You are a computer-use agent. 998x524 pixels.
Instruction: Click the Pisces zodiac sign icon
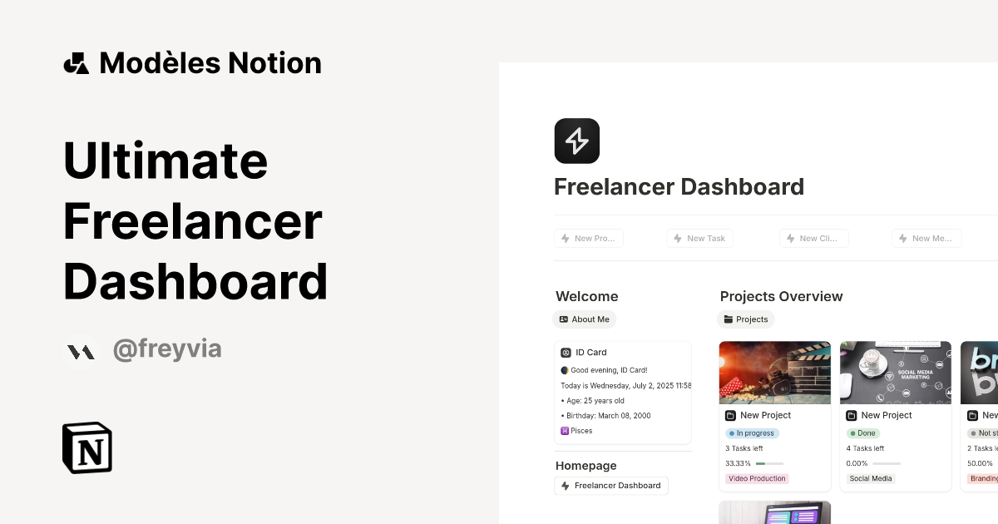(565, 430)
